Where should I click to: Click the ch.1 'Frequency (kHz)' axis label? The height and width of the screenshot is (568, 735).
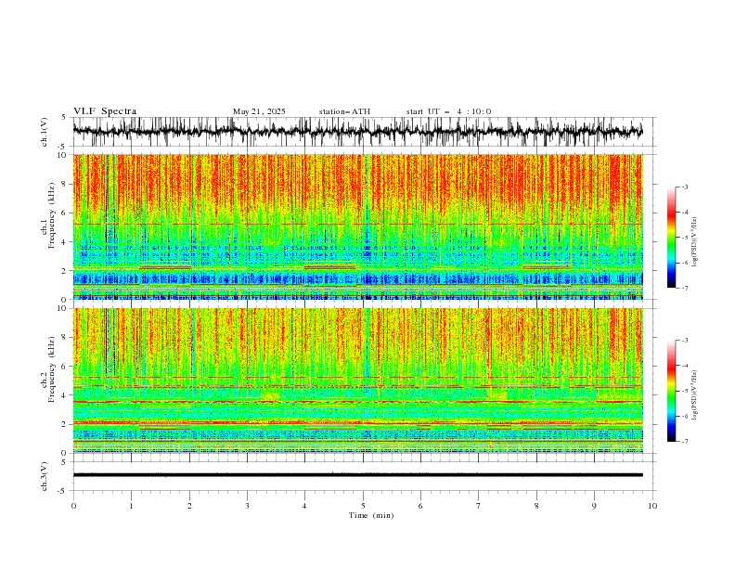tap(52, 215)
